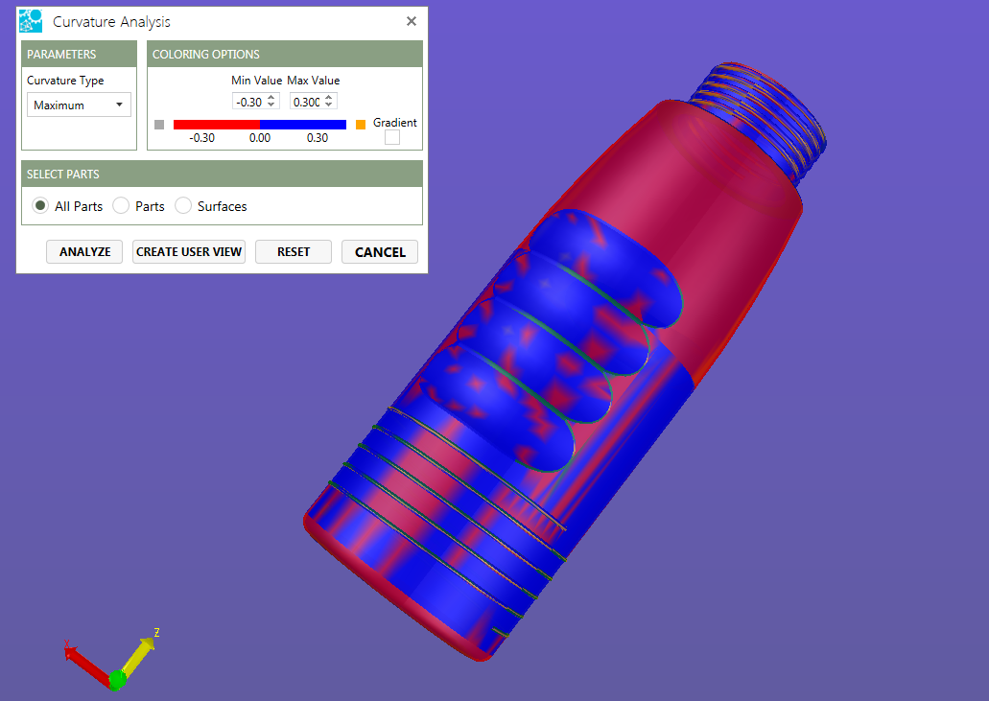Click the red X axis arrow on triad
This screenshot has height=701, width=989.
coord(84,662)
